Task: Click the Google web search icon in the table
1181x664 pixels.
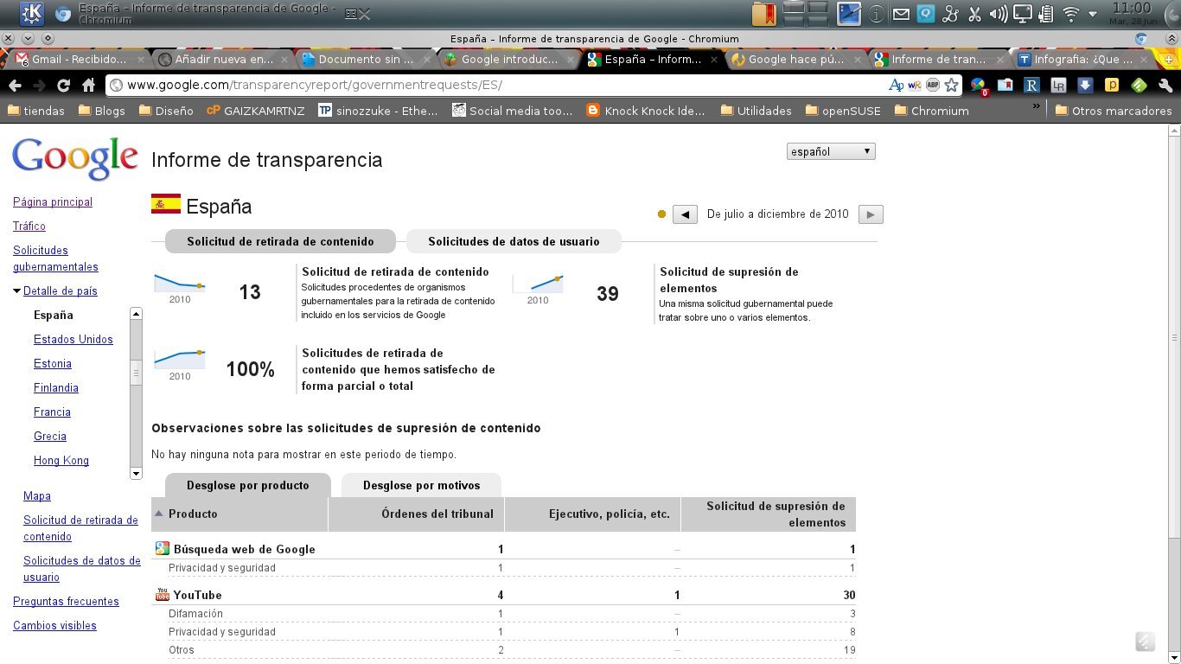Action: point(162,548)
